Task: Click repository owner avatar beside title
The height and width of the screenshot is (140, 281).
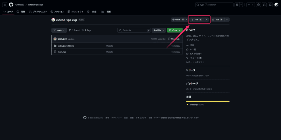Action: (x=53, y=20)
